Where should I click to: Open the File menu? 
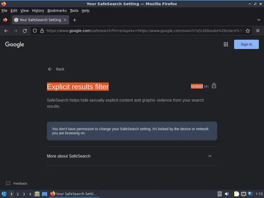(4, 11)
